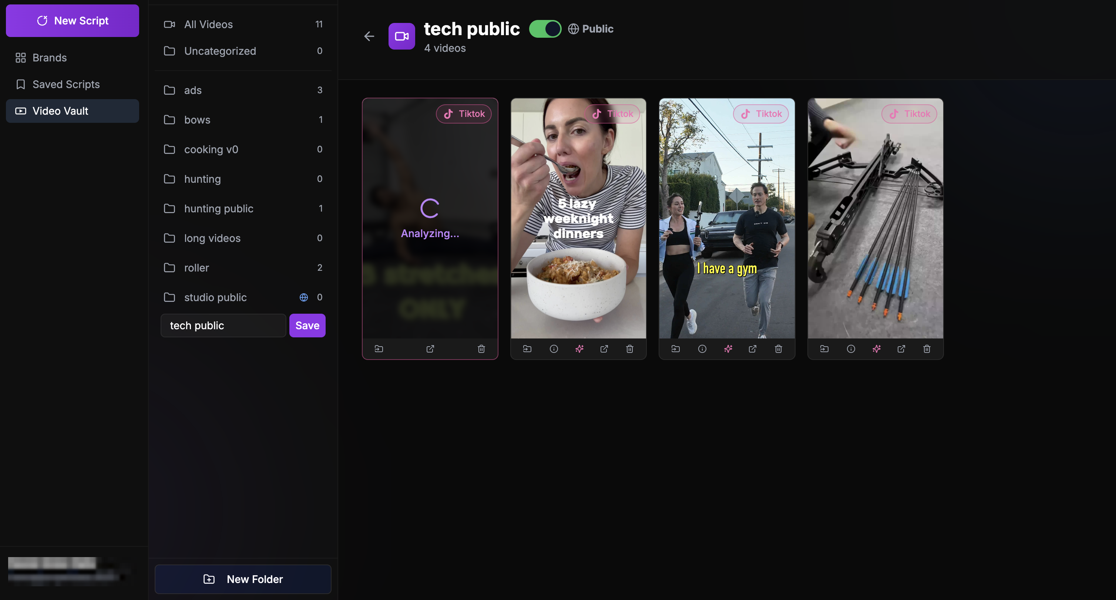
Task: Delete the Analyzing video card
Action: click(481, 349)
